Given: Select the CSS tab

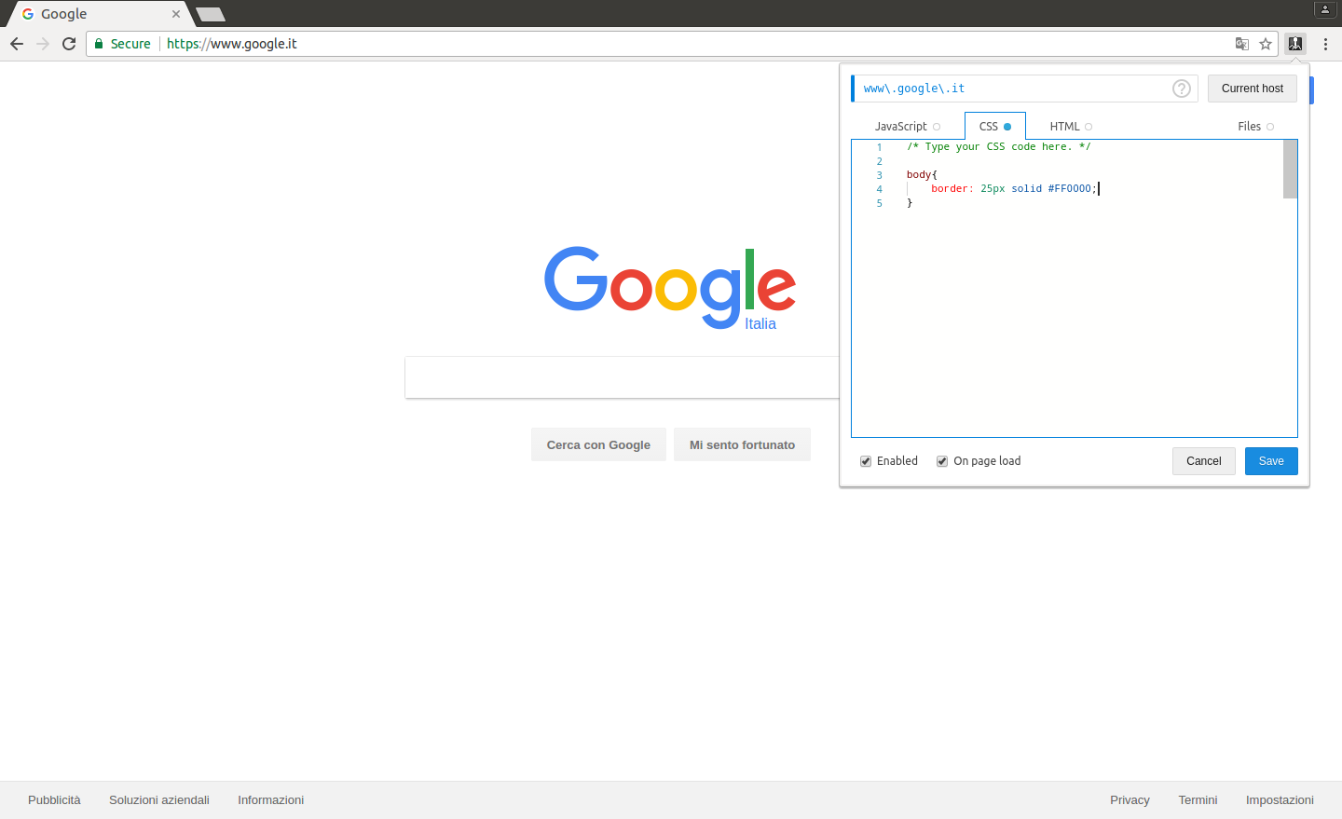Looking at the screenshot, I should (995, 126).
